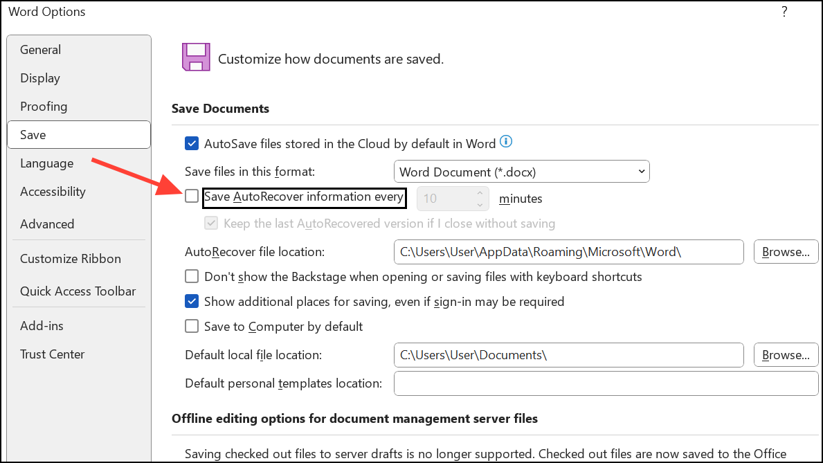Switch to the Proofing category
823x463 pixels.
(x=44, y=107)
